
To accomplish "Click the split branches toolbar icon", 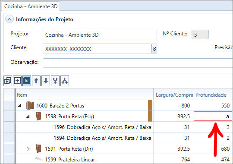I will [65, 81].
